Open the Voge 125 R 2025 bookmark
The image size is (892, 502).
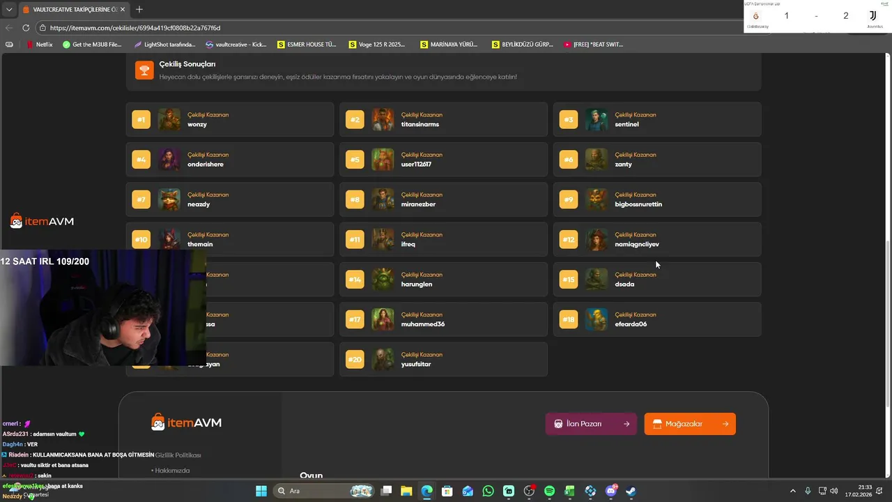pos(377,44)
